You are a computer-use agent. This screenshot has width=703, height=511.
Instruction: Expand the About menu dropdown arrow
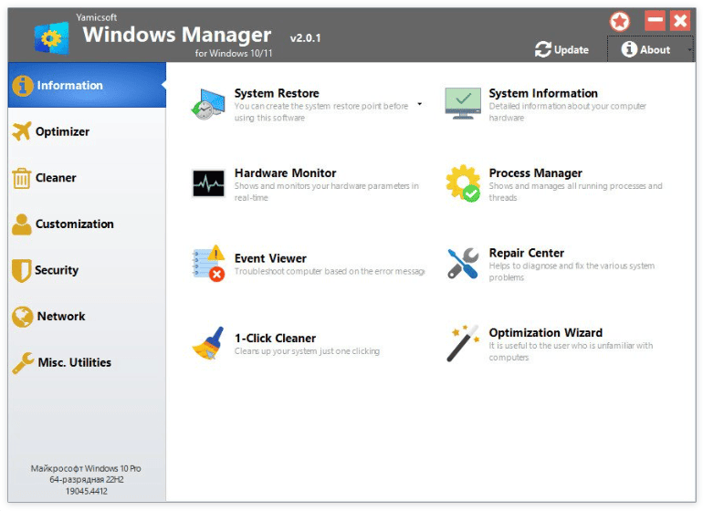pyautogui.click(x=690, y=50)
